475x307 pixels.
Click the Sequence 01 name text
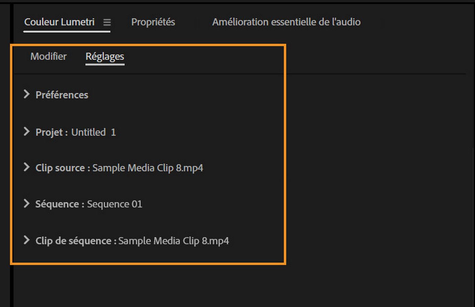click(x=114, y=204)
